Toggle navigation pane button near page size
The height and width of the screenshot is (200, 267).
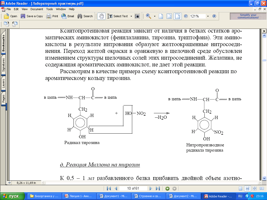click(9, 183)
